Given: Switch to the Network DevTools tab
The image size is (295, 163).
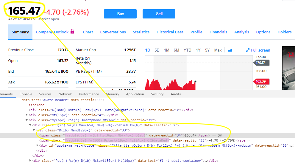Looking at the screenshot, I should pos(65,94).
